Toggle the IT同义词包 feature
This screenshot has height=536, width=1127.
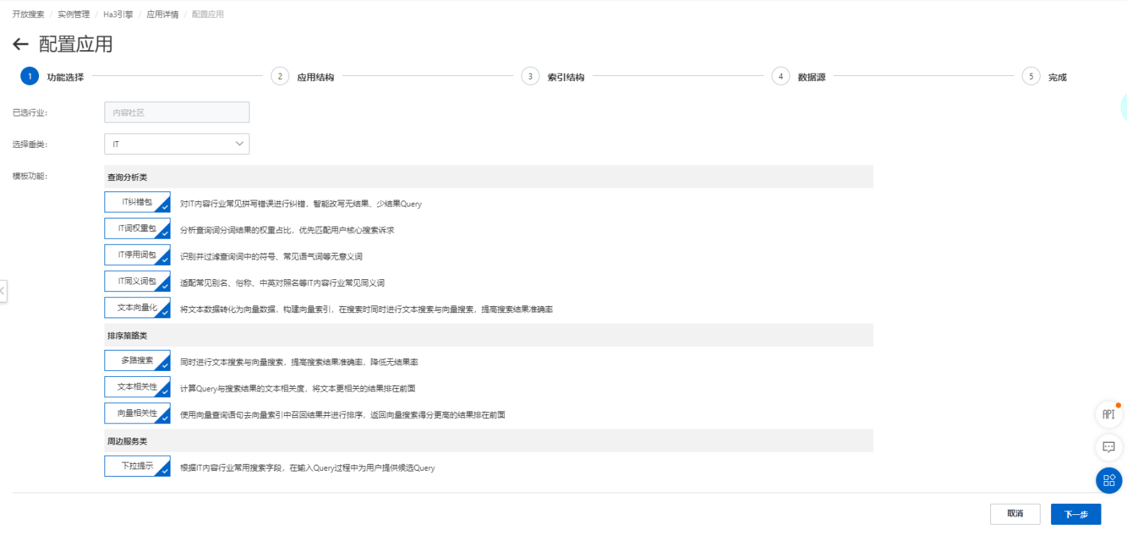click(137, 282)
